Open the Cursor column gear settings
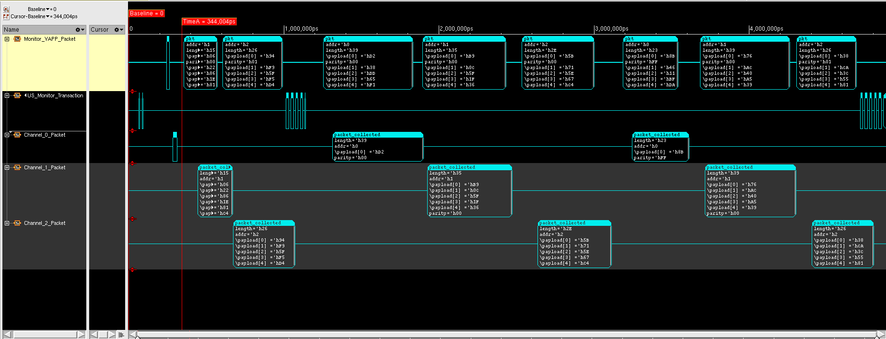Viewport: 886px width, 339px height. 118,30
